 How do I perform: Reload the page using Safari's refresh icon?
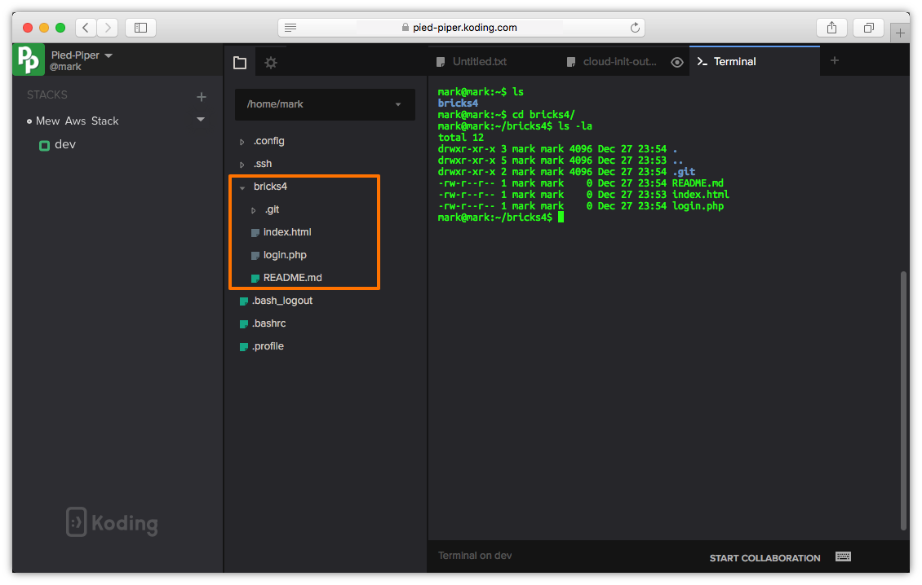[x=635, y=28]
